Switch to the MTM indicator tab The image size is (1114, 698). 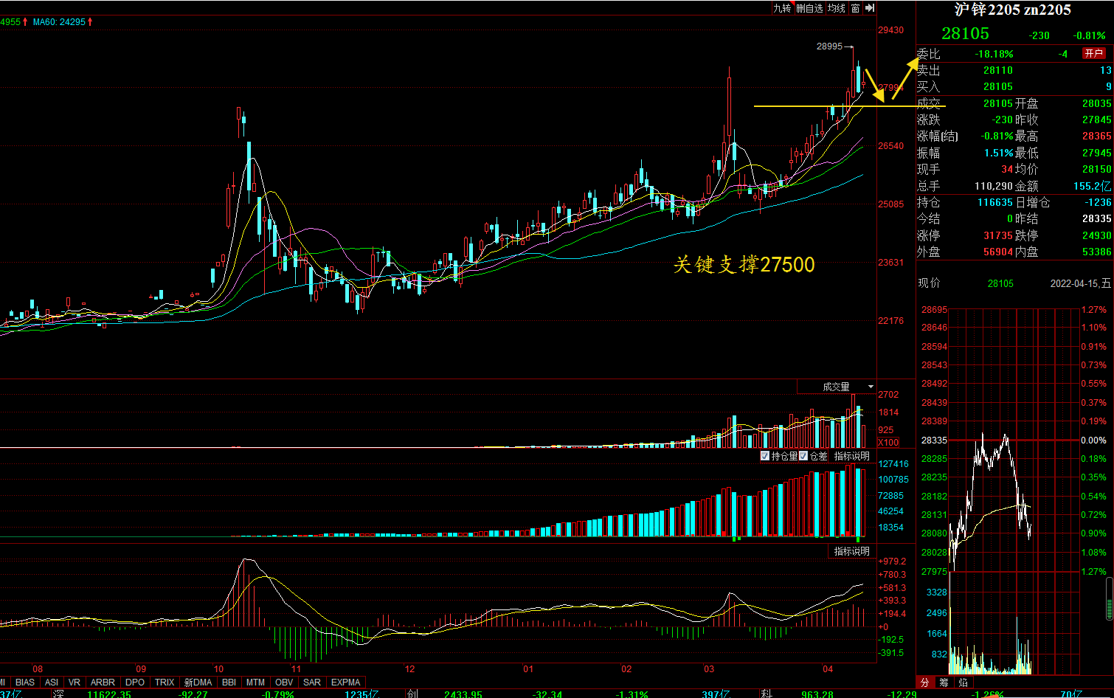coord(256,683)
